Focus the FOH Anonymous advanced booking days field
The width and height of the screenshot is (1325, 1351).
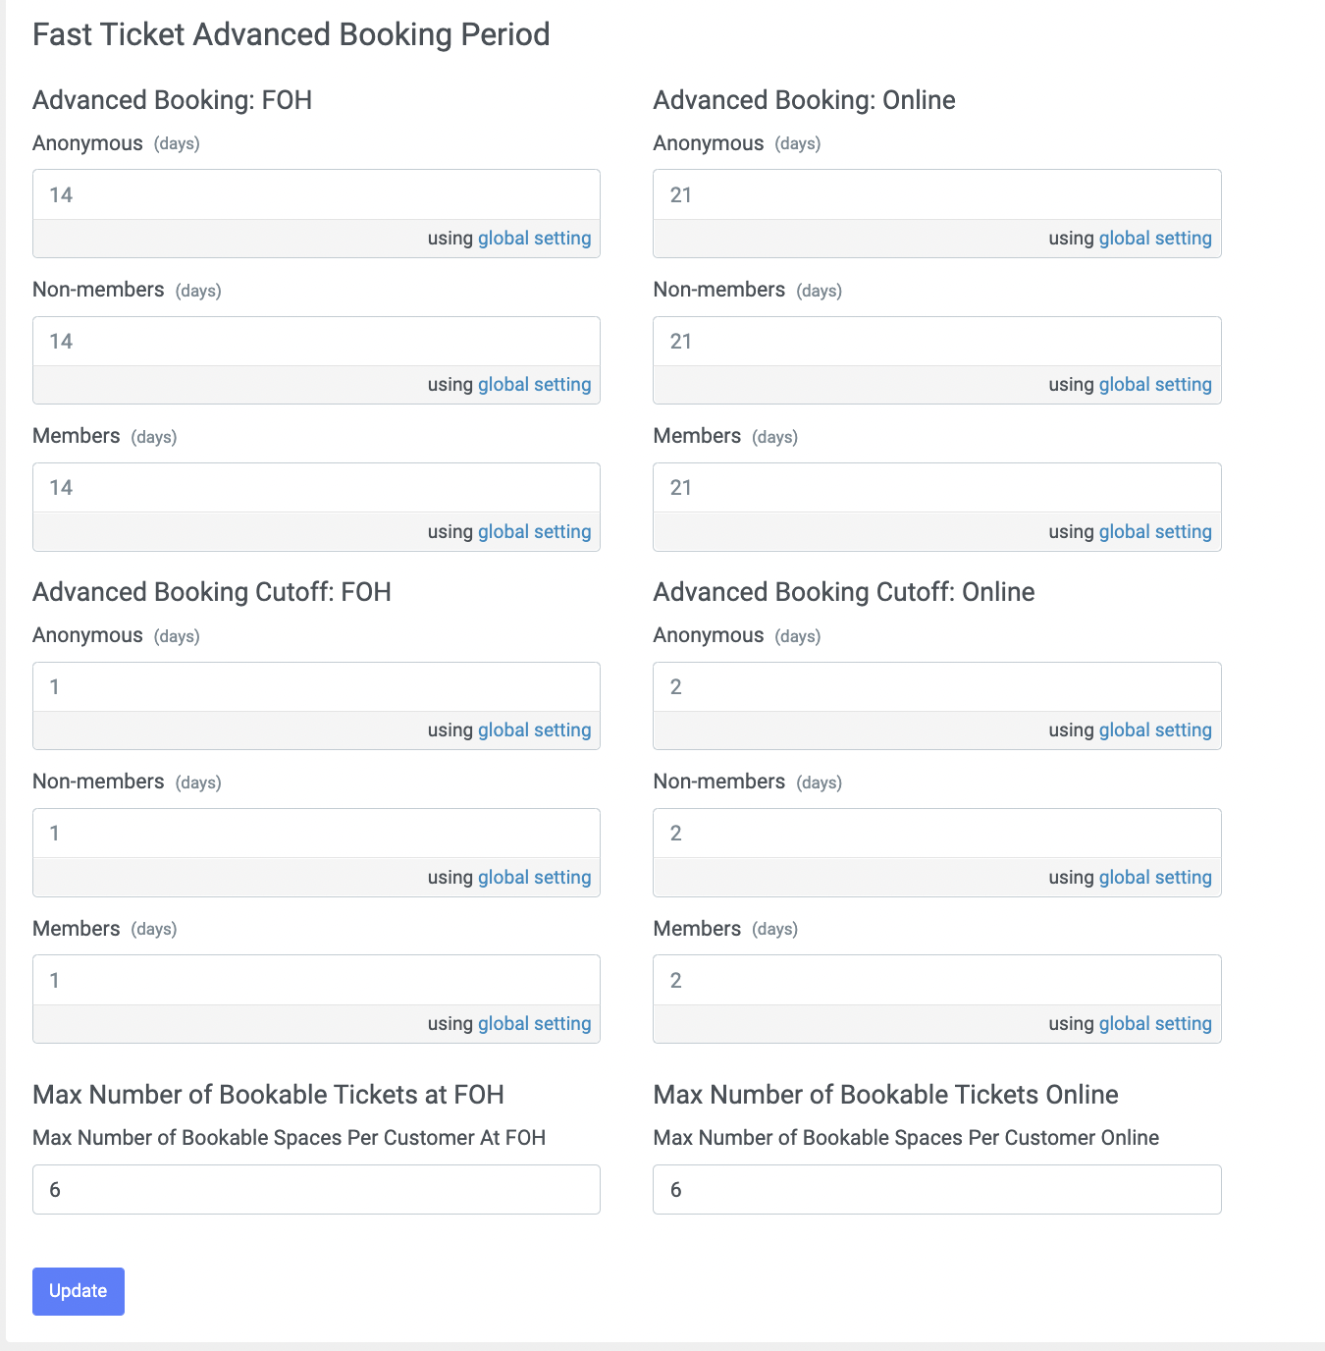tap(316, 194)
